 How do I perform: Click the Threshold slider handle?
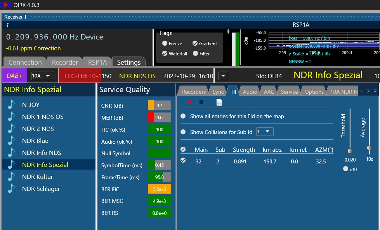tap(350, 151)
